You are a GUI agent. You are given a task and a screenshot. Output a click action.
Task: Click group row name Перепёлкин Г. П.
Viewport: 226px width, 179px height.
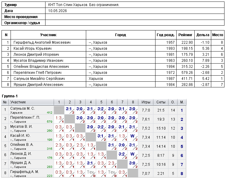coord(25,118)
